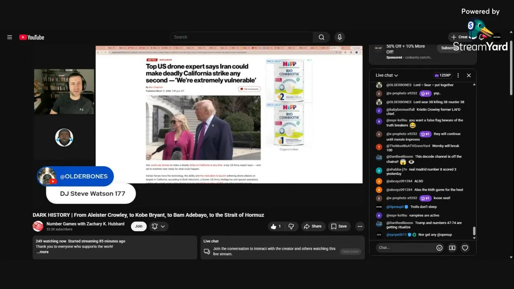Click @synyst3r11 'Nor get any @openup' message

[x=419, y=235]
